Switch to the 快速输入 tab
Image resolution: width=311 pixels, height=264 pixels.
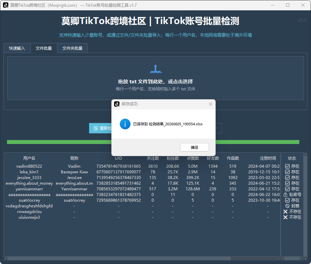point(17,48)
